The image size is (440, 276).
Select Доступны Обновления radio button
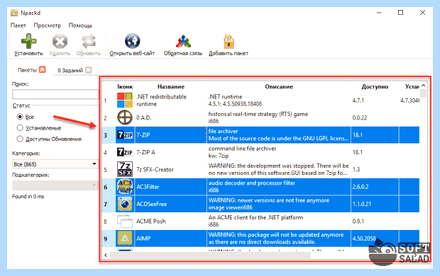pyautogui.click(x=20, y=139)
